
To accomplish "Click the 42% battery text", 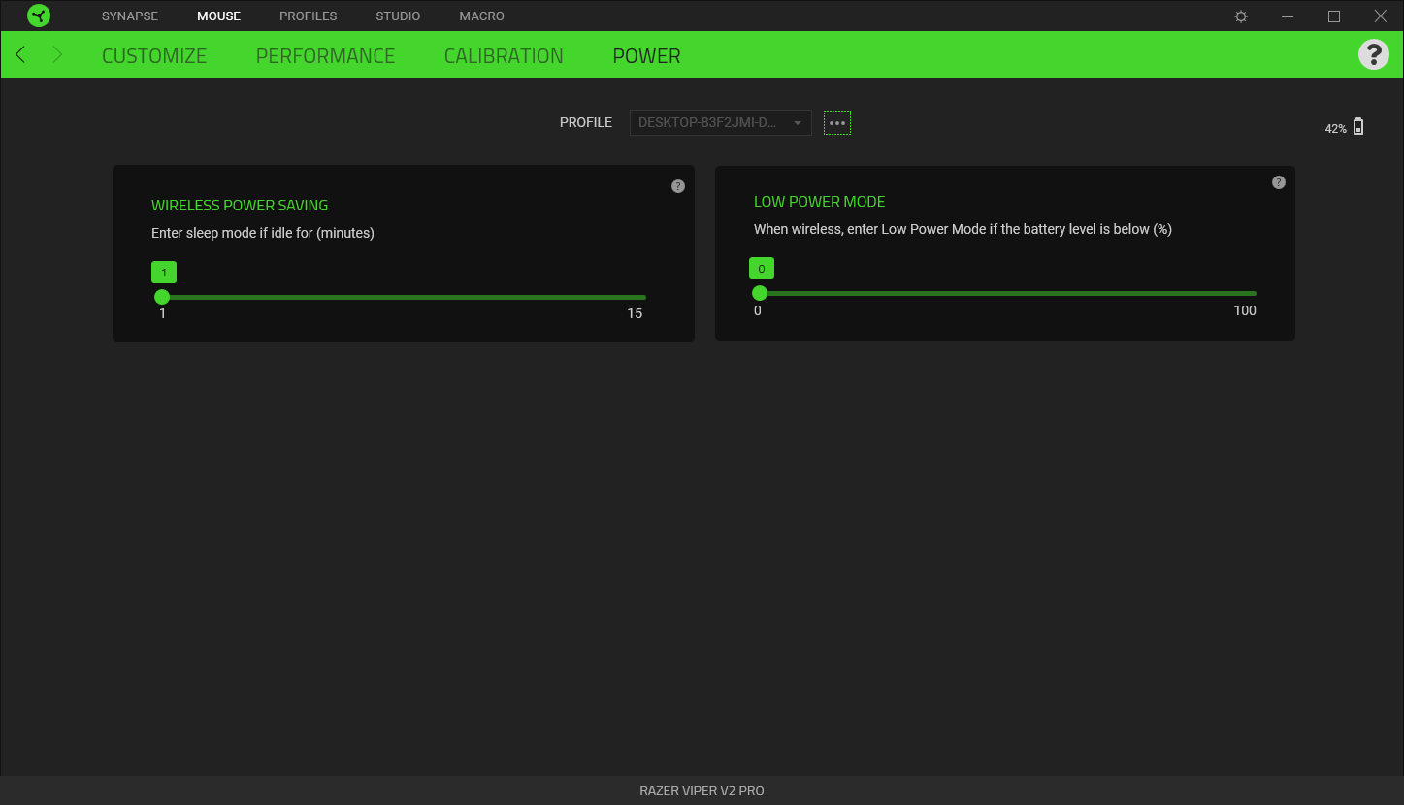I will click(1336, 129).
